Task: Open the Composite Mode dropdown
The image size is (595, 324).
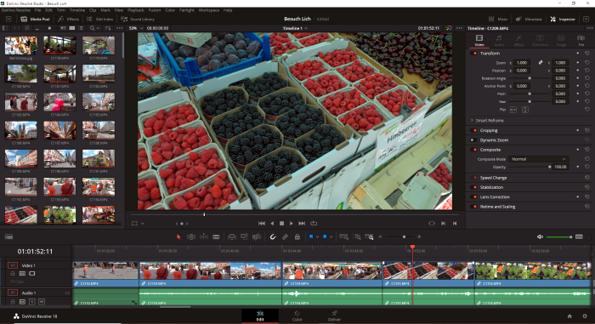Action: coord(539,159)
